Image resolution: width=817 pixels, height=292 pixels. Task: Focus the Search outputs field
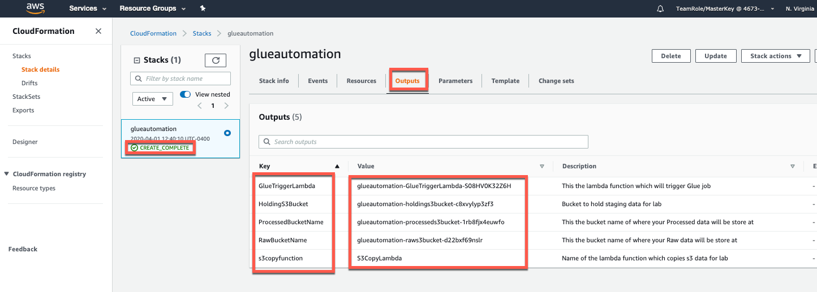tap(423, 142)
